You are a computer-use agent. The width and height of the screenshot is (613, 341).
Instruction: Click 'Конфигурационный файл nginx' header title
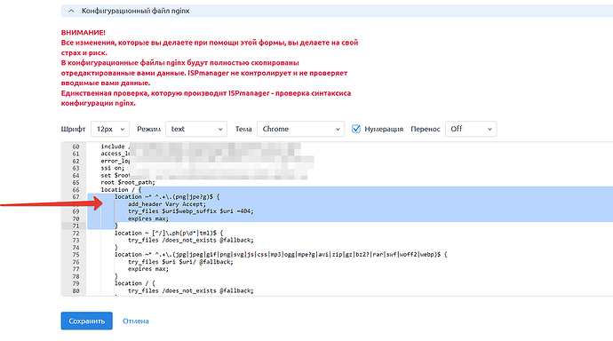[x=135, y=11]
